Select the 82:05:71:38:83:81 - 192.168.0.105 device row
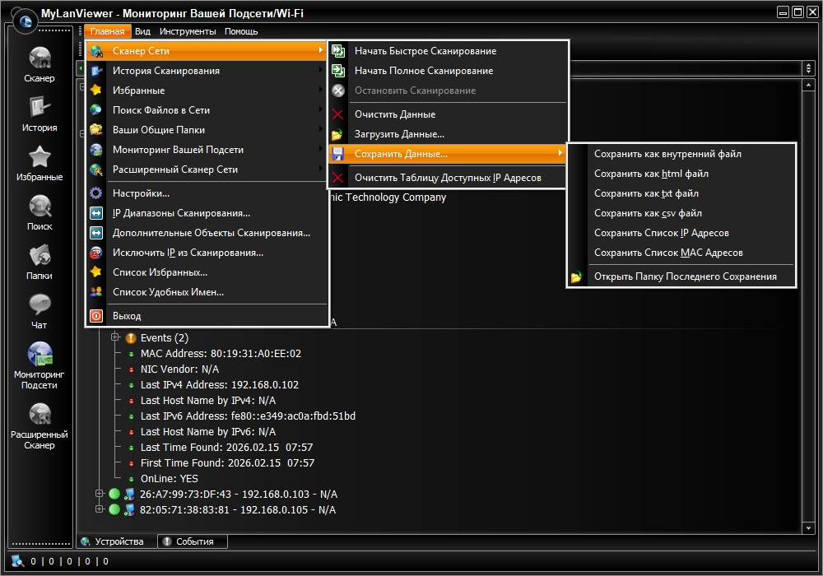The image size is (823, 576). (x=237, y=510)
